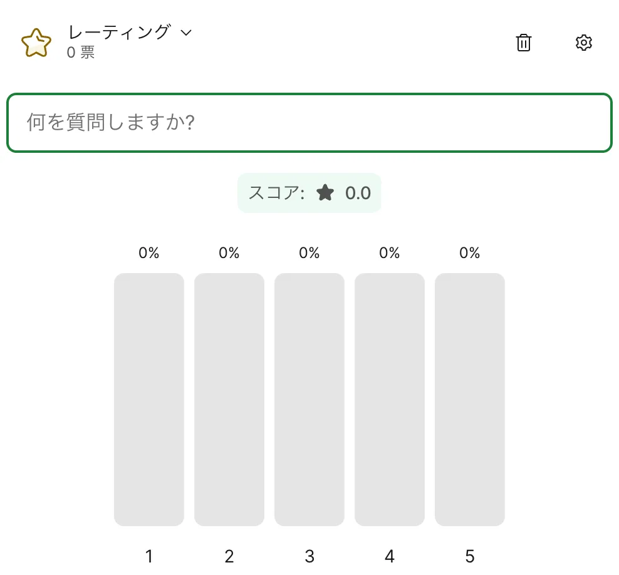Click the 0% text above bar 1
This screenshot has width=619, height=575.
[149, 253]
